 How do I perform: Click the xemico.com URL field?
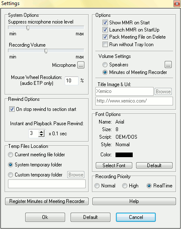click(134, 101)
